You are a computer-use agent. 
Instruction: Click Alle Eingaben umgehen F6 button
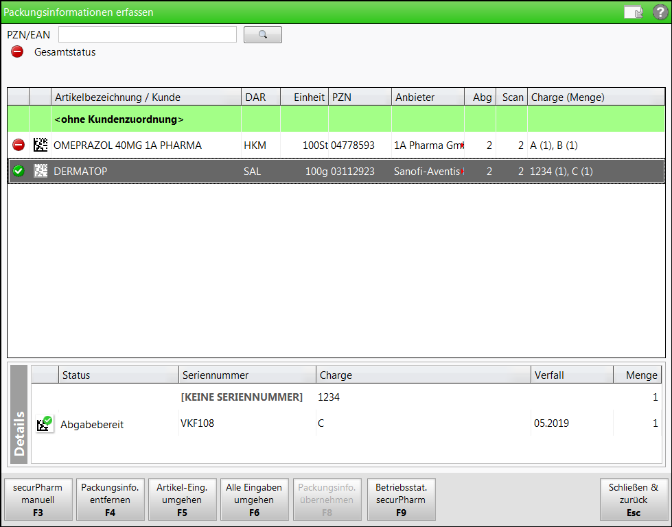point(254,500)
